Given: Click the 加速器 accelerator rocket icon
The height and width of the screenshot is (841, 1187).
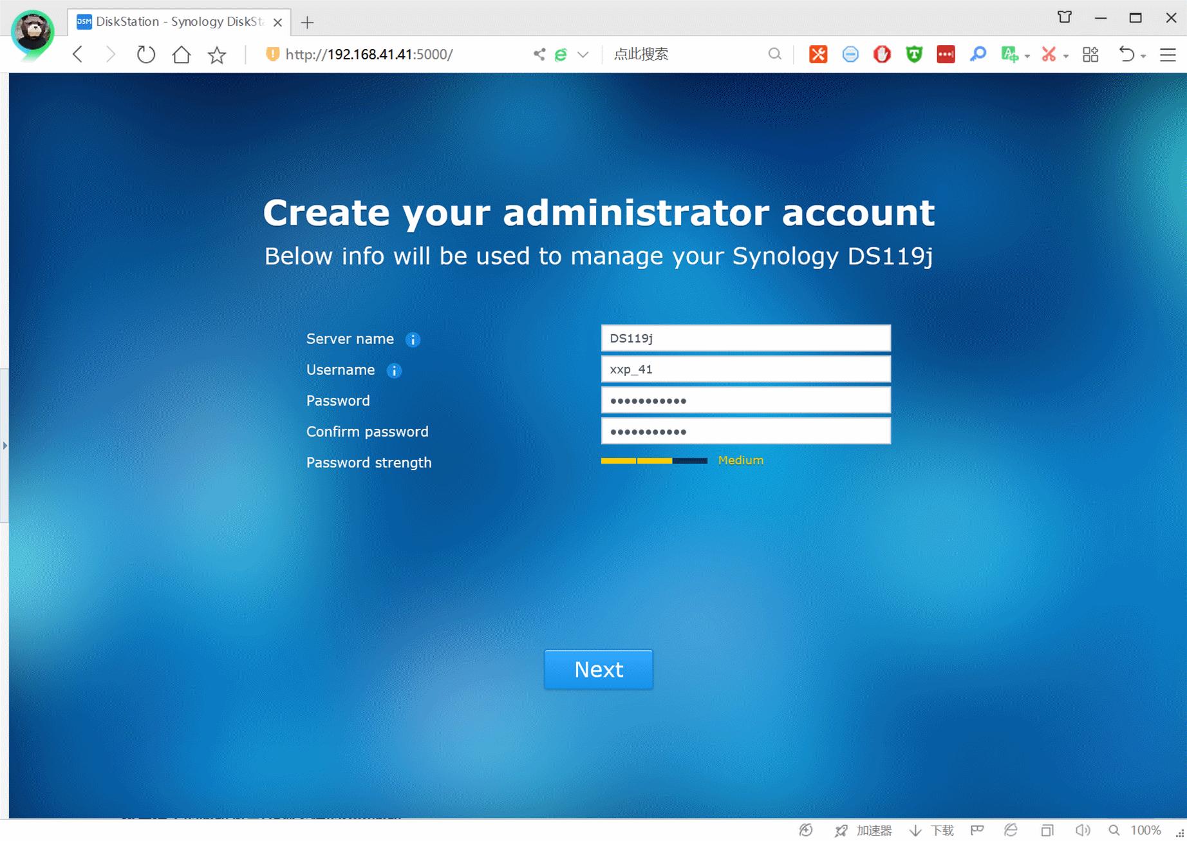Looking at the screenshot, I should pos(841,831).
